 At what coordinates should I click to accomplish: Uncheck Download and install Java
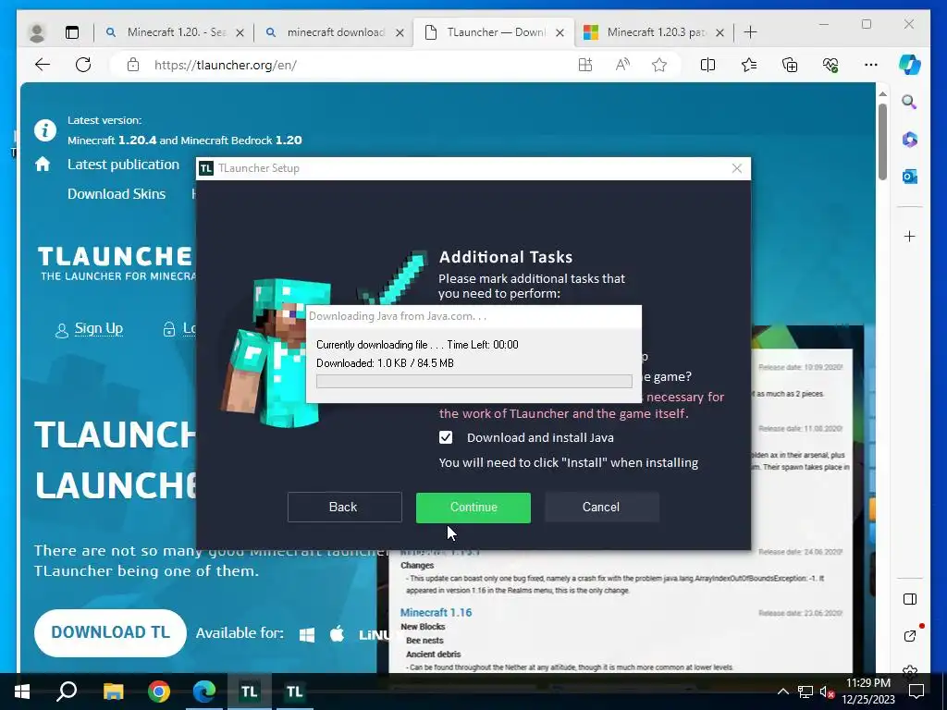[446, 437]
